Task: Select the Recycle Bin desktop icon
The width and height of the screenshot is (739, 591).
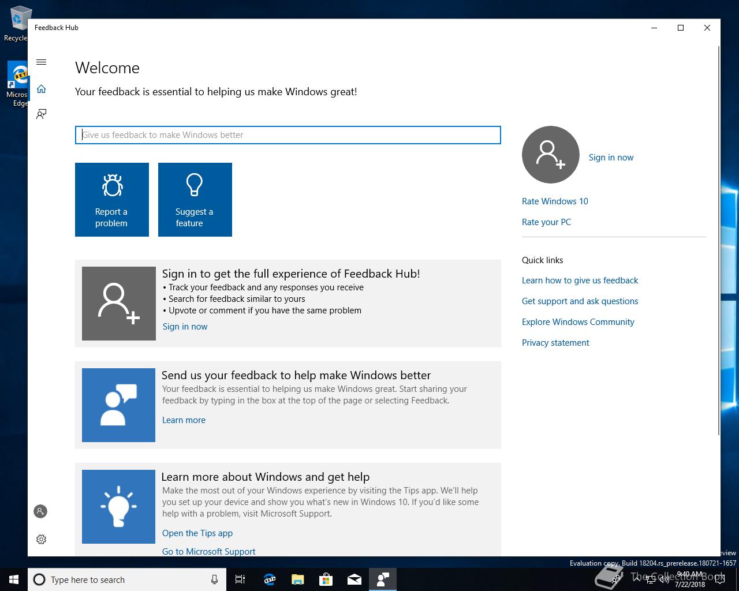Action: (x=17, y=24)
